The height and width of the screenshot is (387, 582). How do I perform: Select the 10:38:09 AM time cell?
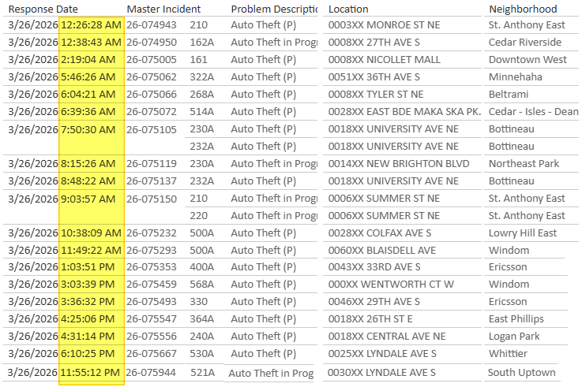point(91,233)
